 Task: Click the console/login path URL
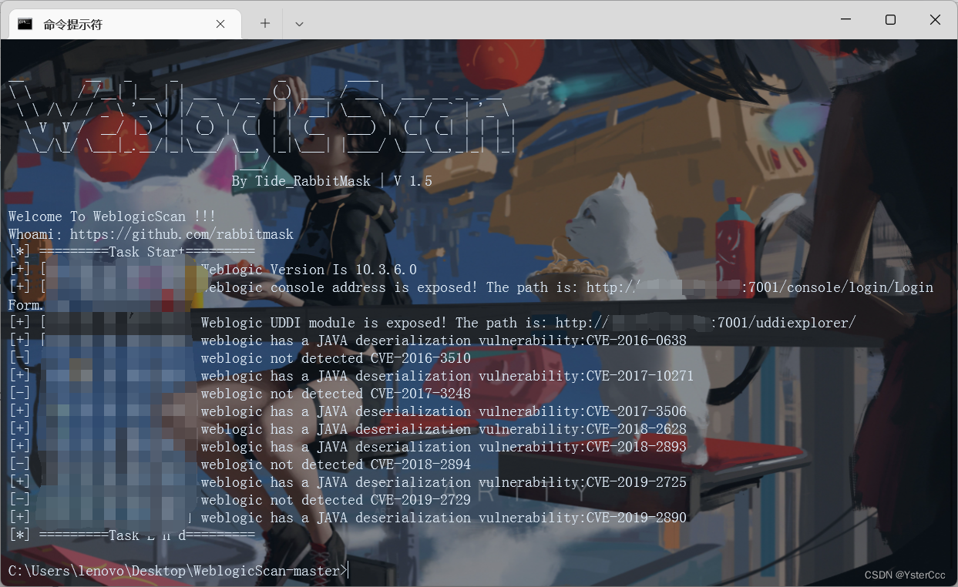760,287
